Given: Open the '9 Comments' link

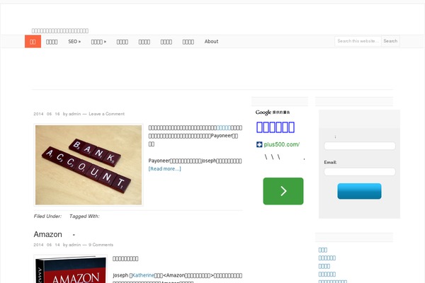Looking at the screenshot, I should [101, 245].
